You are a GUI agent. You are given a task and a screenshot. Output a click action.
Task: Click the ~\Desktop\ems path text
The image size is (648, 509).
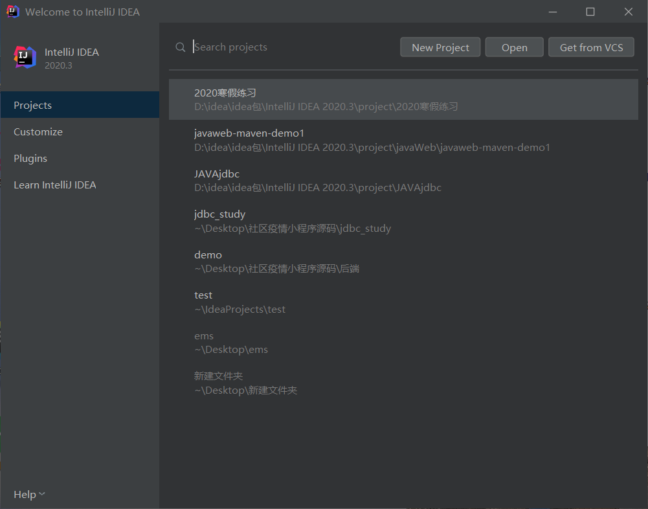pos(231,350)
